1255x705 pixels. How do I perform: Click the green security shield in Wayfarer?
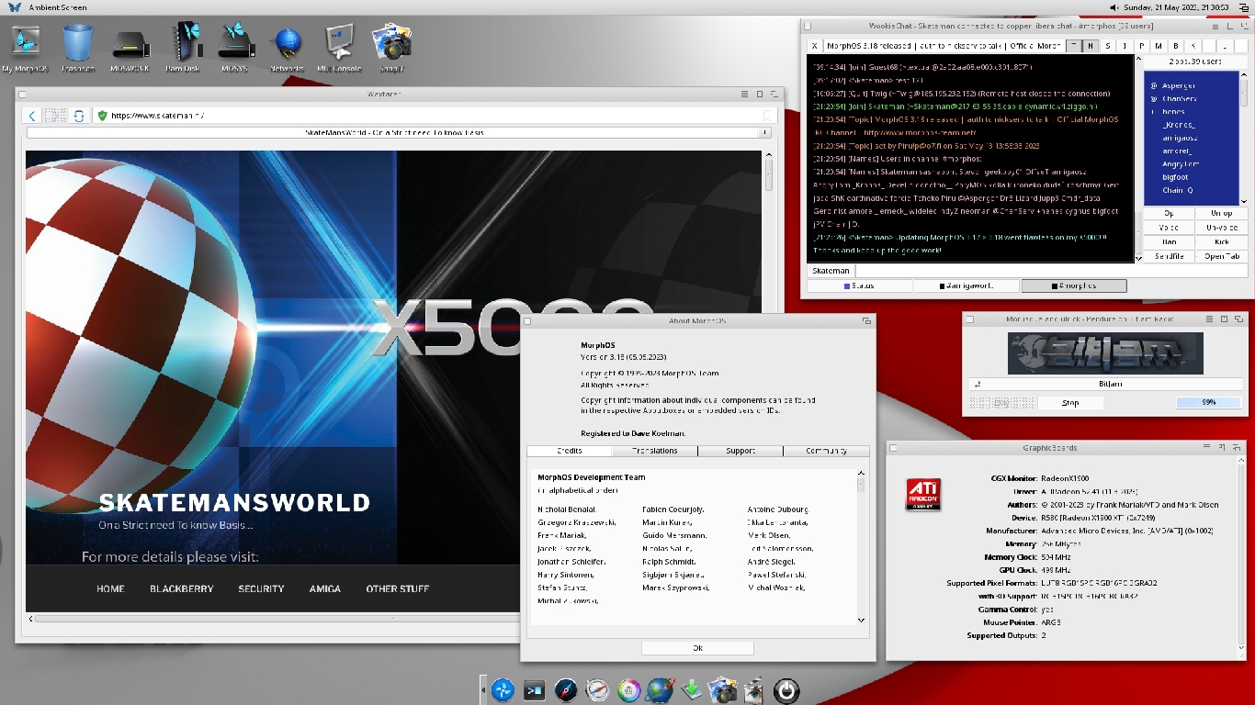click(102, 116)
